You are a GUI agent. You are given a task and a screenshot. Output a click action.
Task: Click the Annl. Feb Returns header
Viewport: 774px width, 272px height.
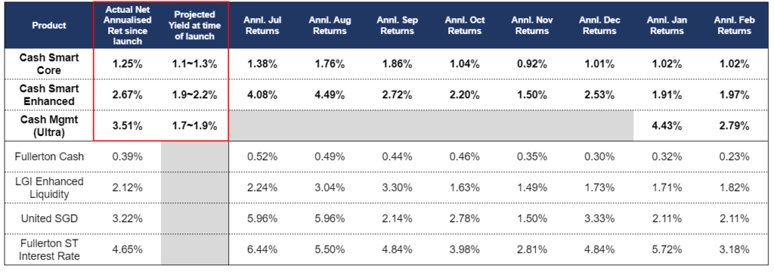pos(733,25)
